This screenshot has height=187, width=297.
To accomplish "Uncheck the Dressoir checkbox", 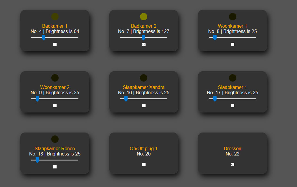I will [x=232, y=165].
